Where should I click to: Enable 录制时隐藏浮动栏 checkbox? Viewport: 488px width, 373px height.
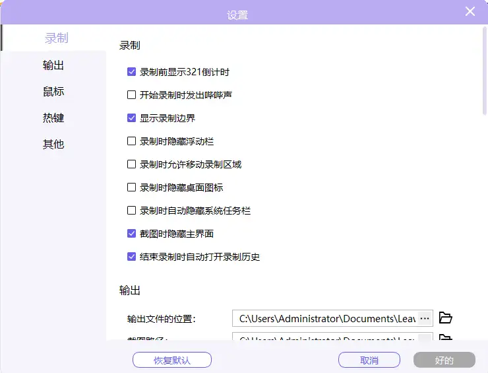(132, 141)
